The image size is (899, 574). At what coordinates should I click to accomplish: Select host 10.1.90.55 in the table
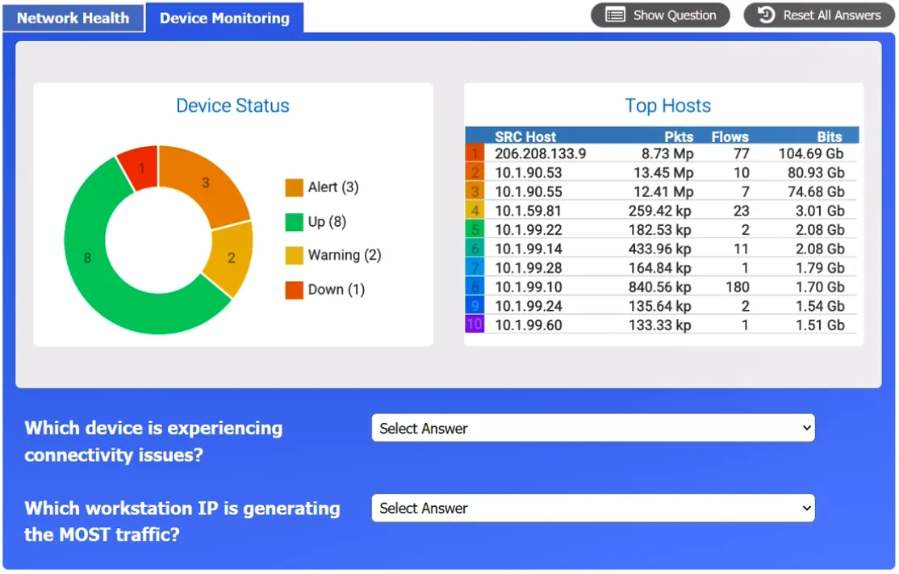point(529,191)
